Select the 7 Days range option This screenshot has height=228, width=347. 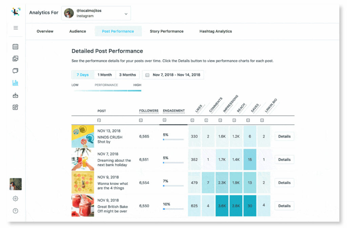(83, 75)
